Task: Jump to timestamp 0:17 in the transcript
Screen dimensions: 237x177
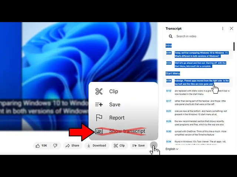Action: 169,101
